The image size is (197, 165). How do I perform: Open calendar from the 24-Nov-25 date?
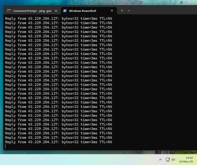(x=186, y=161)
